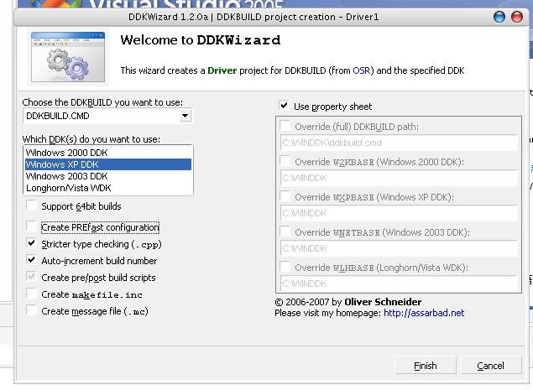533x390 pixels.
Task: Select Longhorn/Vista WDK in the list
Action: tap(108, 188)
